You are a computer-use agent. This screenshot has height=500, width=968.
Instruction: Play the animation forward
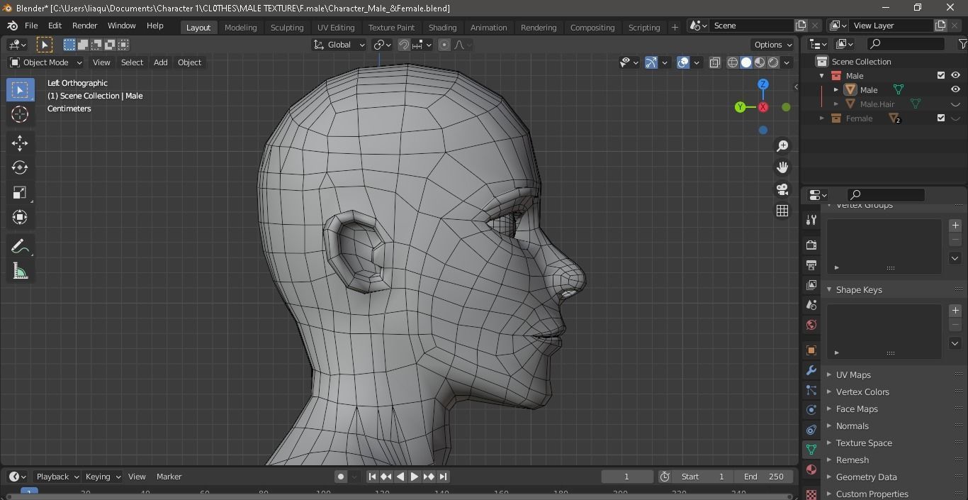point(415,477)
